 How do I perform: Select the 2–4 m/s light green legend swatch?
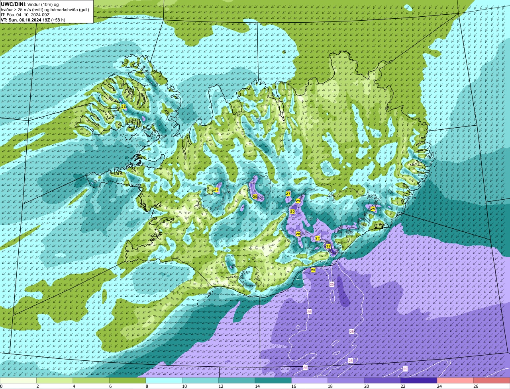pyautogui.click(x=55, y=381)
